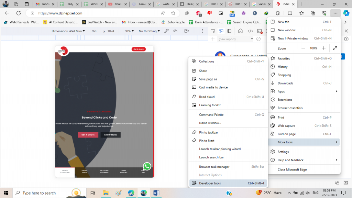This screenshot has height=198, width=352.
Task: Open the Edge Copilot sidebar icon
Action: [346, 13]
